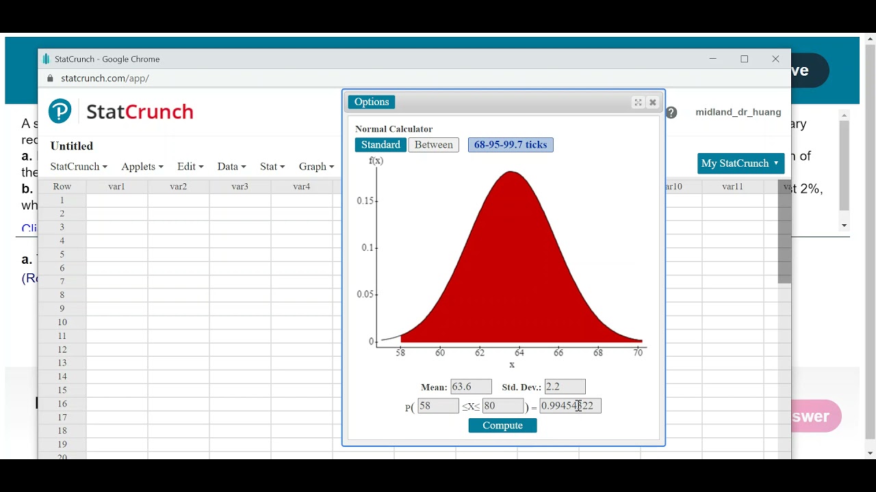The height and width of the screenshot is (492, 876).
Task: Click the StatCrunch favicon in title bar
Action: pyautogui.click(x=47, y=59)
